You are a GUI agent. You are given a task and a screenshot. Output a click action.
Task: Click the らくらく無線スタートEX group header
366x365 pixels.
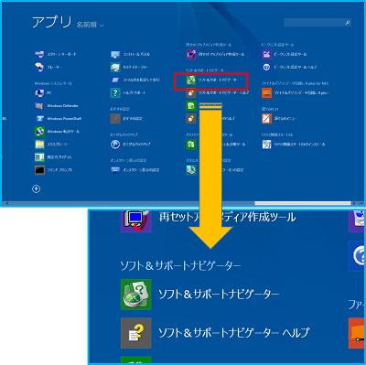click(277, 134)
